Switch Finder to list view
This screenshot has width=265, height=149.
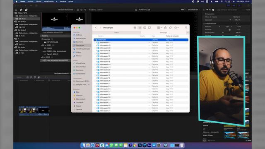[140, 28]
